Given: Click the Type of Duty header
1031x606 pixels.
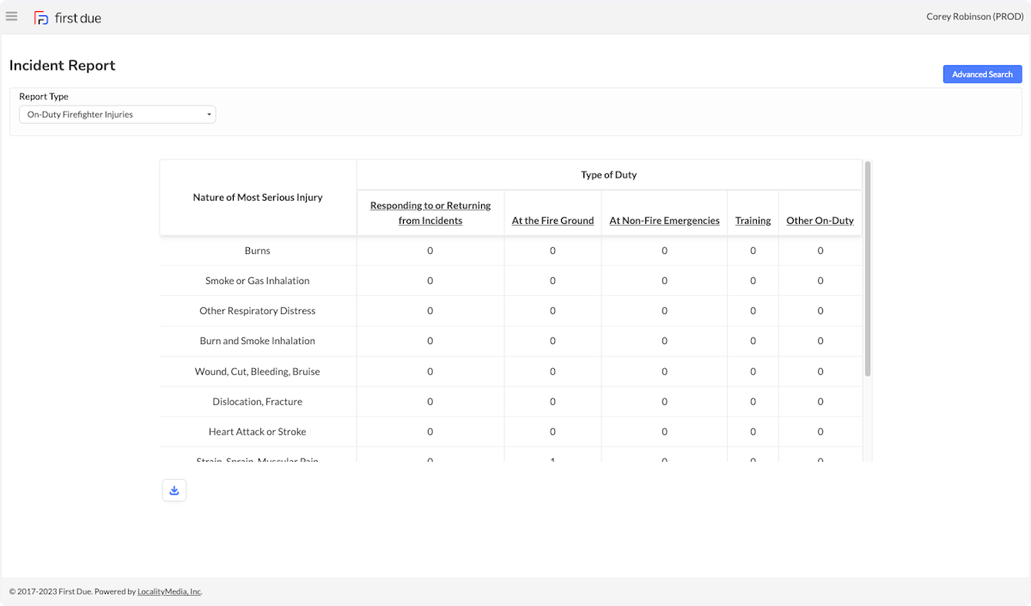Looking at the screenshot, I should (609, 175).
